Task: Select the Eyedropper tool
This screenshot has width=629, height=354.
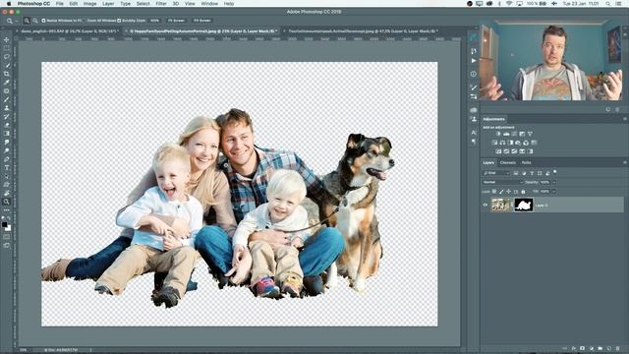Action: (7, 83)
